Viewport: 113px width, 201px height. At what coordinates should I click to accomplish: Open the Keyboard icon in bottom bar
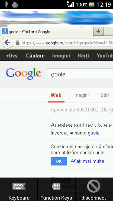tap(19, 186)
